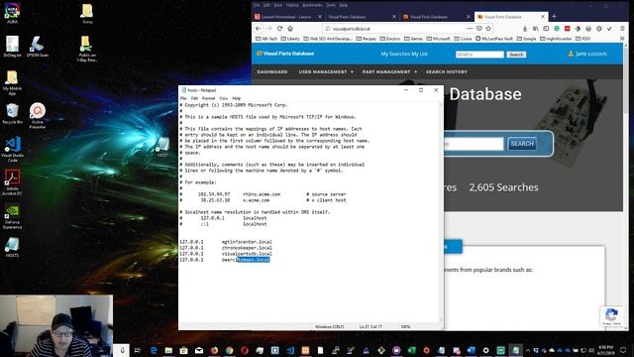This screenshot has width=634, height=357.
Task: Open the Microsoft bookmarks folder
Action: tap(438, 39)
